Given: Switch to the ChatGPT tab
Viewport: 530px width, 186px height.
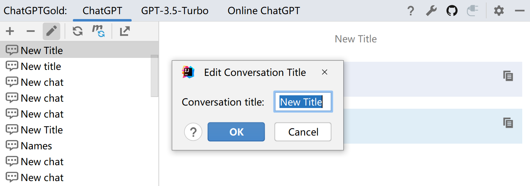Looking at the screenshot, I should click(x=102, y=11).
